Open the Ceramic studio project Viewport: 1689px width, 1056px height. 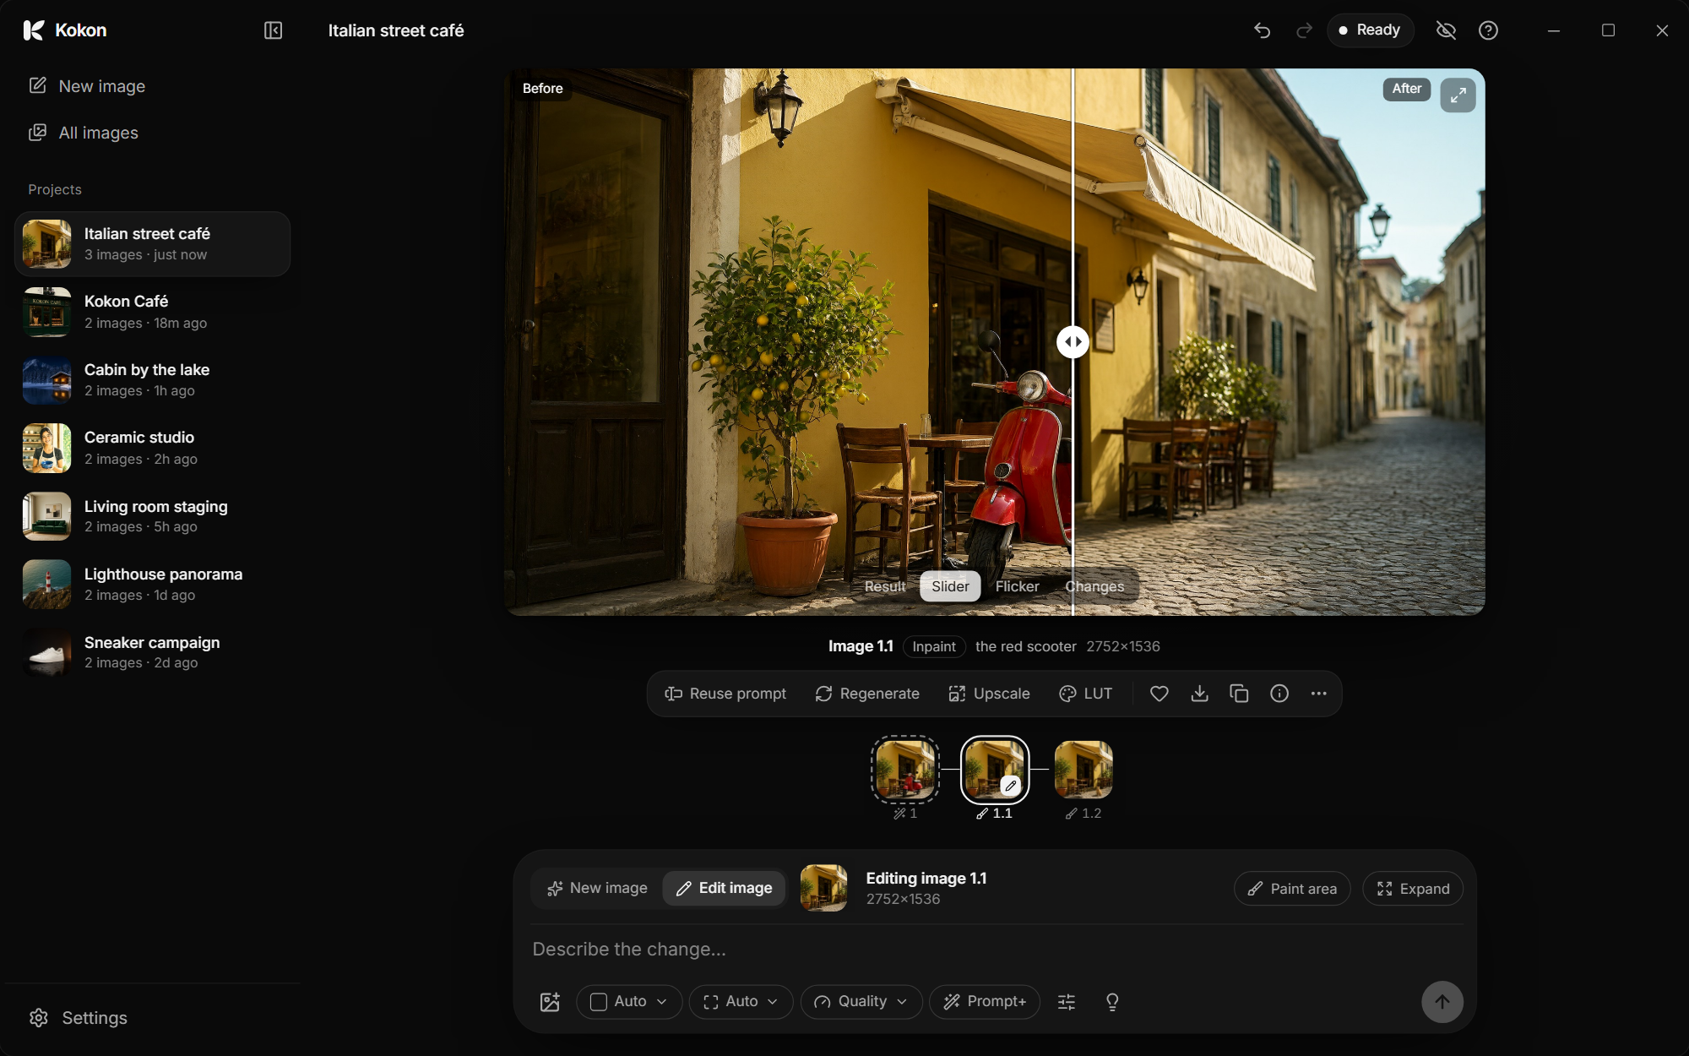(152, 448)
